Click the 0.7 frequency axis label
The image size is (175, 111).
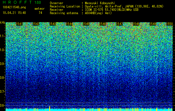(x=2, y=92)
